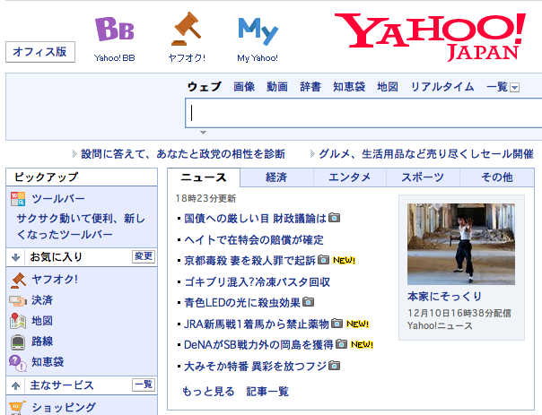This screenshot has width=542, height=415.
Task: Click arrow bullet before 設問に答えて link
Action: (x=74, y=154)
